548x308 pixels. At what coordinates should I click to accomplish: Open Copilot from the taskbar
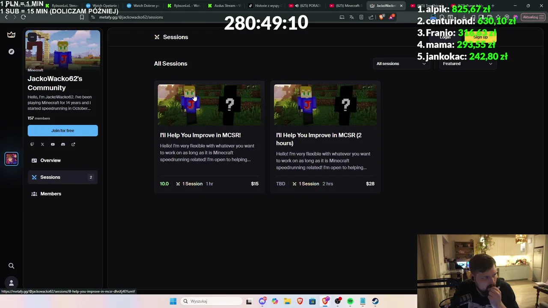point(275,301)
